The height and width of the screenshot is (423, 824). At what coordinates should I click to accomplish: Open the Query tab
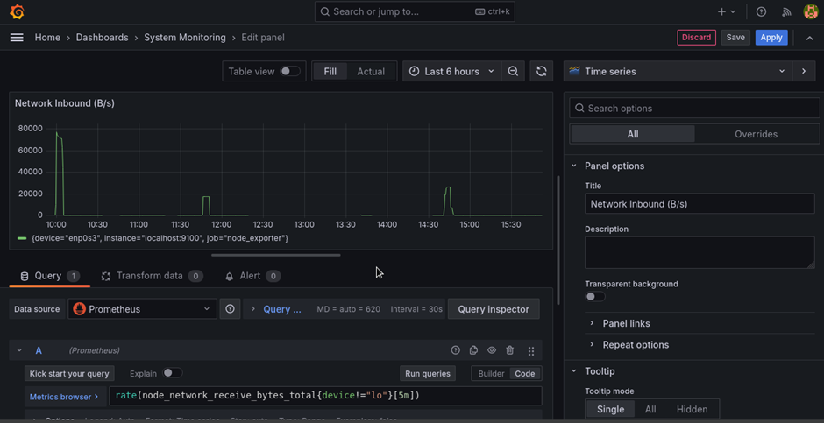click(49, 276)
